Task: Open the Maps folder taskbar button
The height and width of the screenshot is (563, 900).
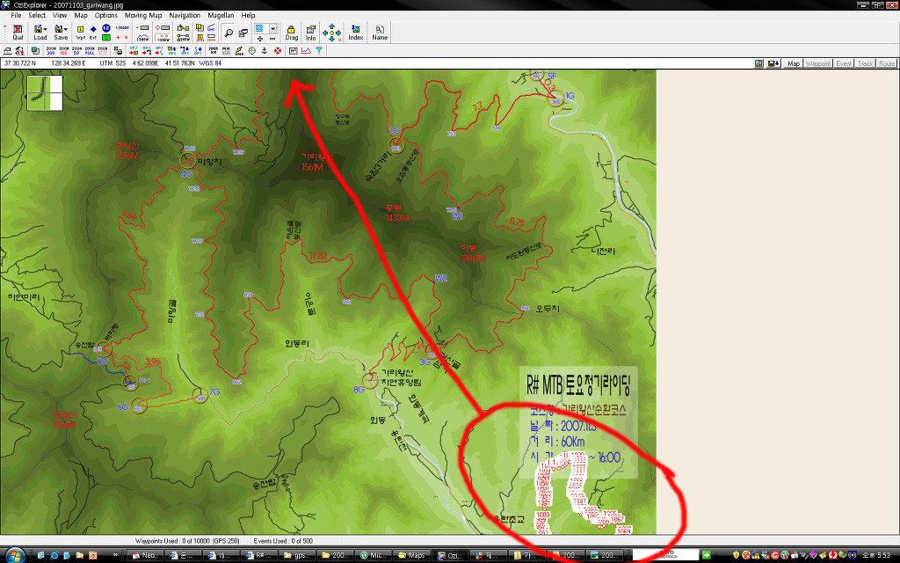Action: click(x=413, y=556)
